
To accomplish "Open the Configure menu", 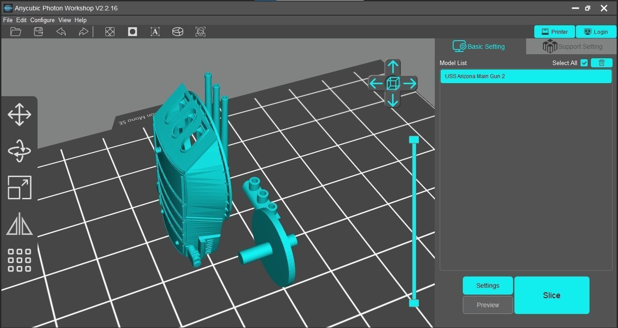I will coord(43,20).
